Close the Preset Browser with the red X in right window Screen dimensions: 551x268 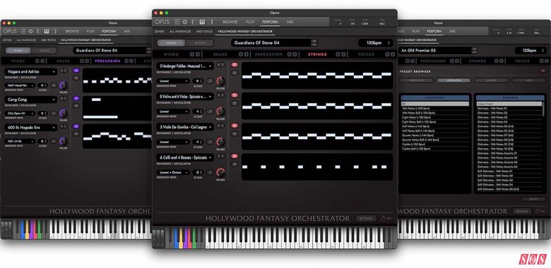tap(543, 71)
